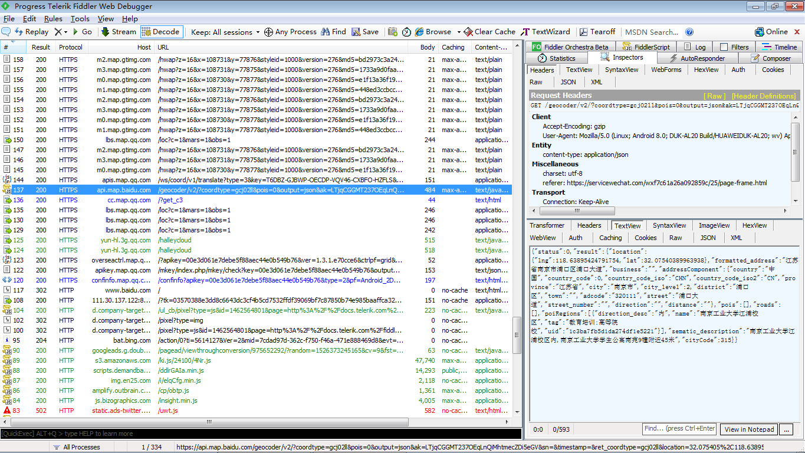805x453 pixels.
Task: Click the View in Notepad button
Action: pos(749,429)
